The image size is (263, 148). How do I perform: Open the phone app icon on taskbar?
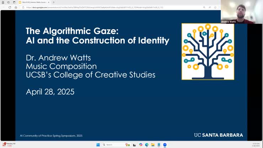159,145
